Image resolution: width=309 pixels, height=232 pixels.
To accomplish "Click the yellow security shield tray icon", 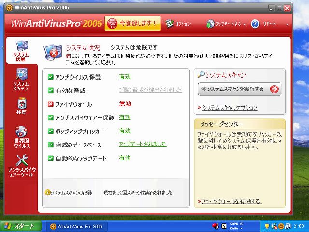I will coord(267,226).
